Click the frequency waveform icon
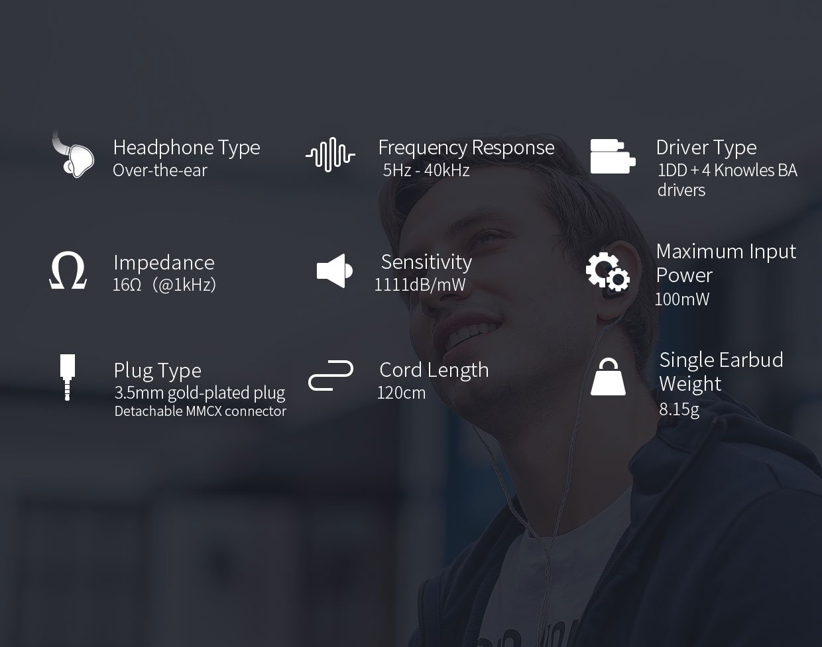This screenshot has height=647, width=822. 330,155
